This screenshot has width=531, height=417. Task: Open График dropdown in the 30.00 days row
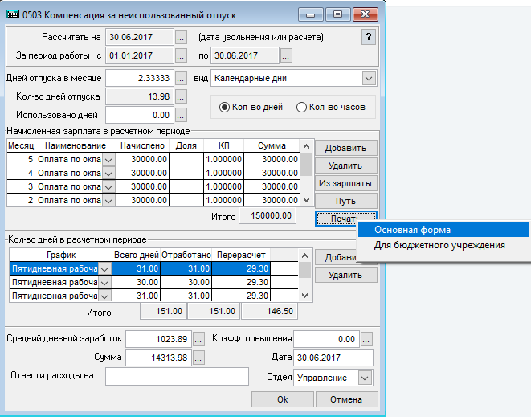(104, 283)
